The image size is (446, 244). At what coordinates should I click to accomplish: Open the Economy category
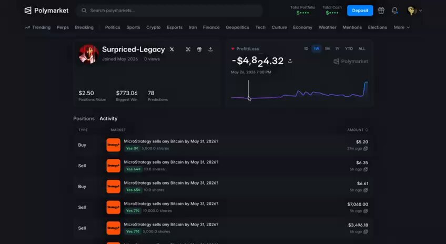pyautogui.click(x=302, y=27)
